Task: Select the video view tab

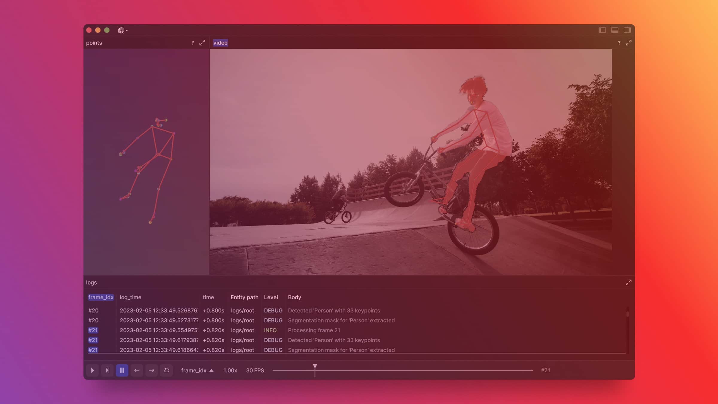Action: coord(220,43)
